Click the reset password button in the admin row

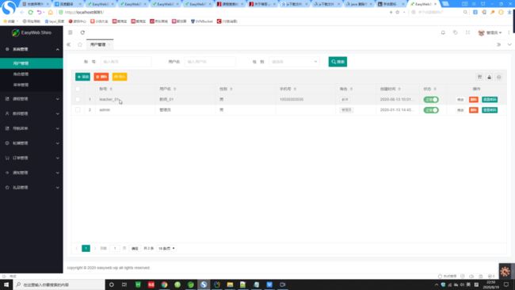(490, 110)
